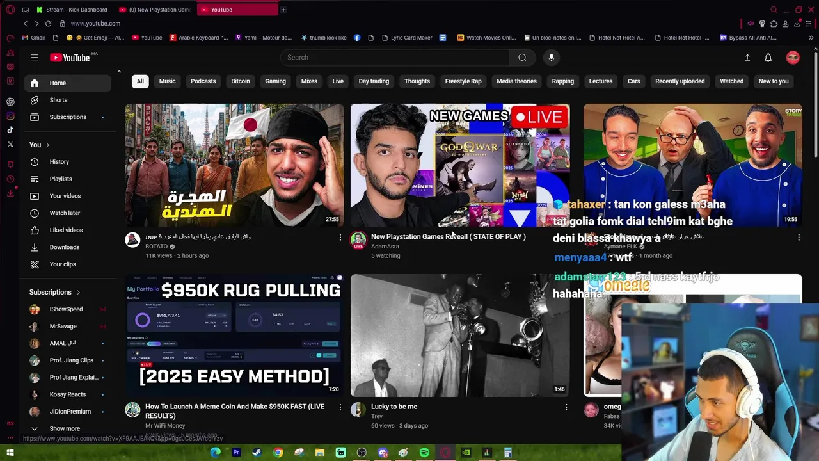Open the MrSavage subscription channel

[x=67, y=327]
